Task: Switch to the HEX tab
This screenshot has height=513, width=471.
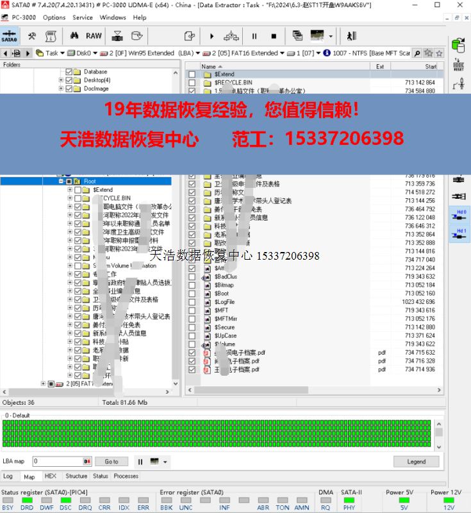Action: point(50,476)
